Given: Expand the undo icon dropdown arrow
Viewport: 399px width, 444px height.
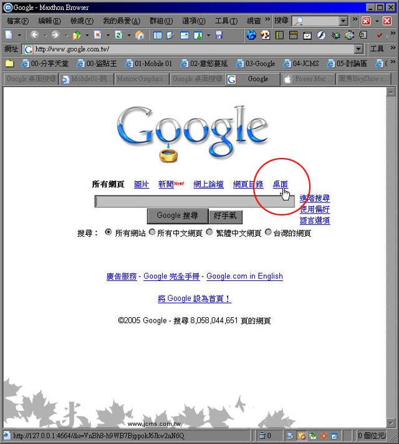Looking at the screenshot, I should click(x=87, y=36).
